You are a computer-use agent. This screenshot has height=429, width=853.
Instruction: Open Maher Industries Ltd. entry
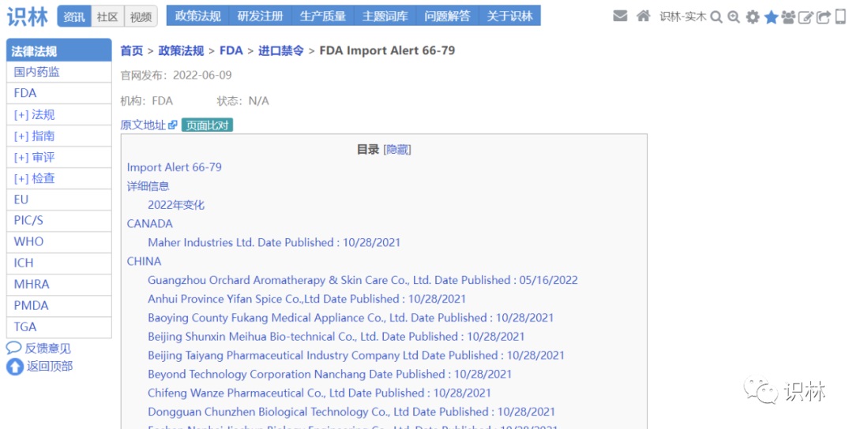tap(274, 243)
